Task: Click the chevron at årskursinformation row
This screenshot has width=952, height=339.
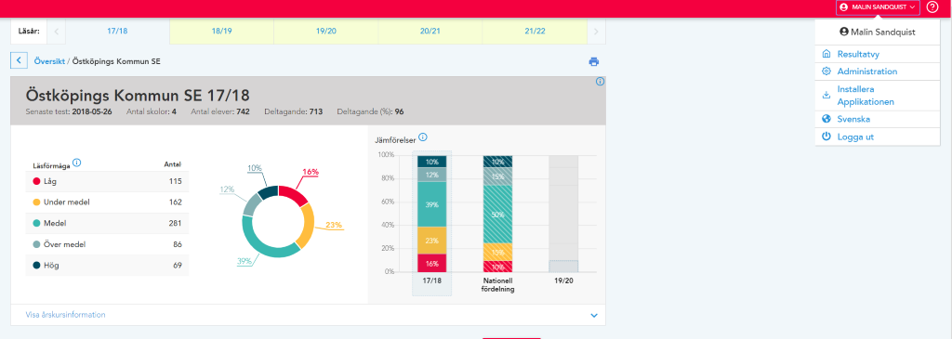Action: [x=594, y=316]
